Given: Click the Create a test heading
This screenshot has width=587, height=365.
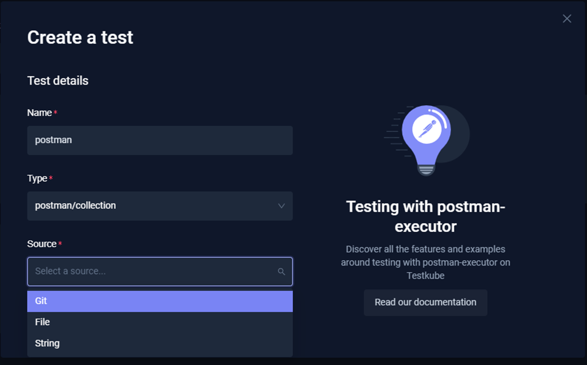Looking at the screenshot, I should coord(80,38).
